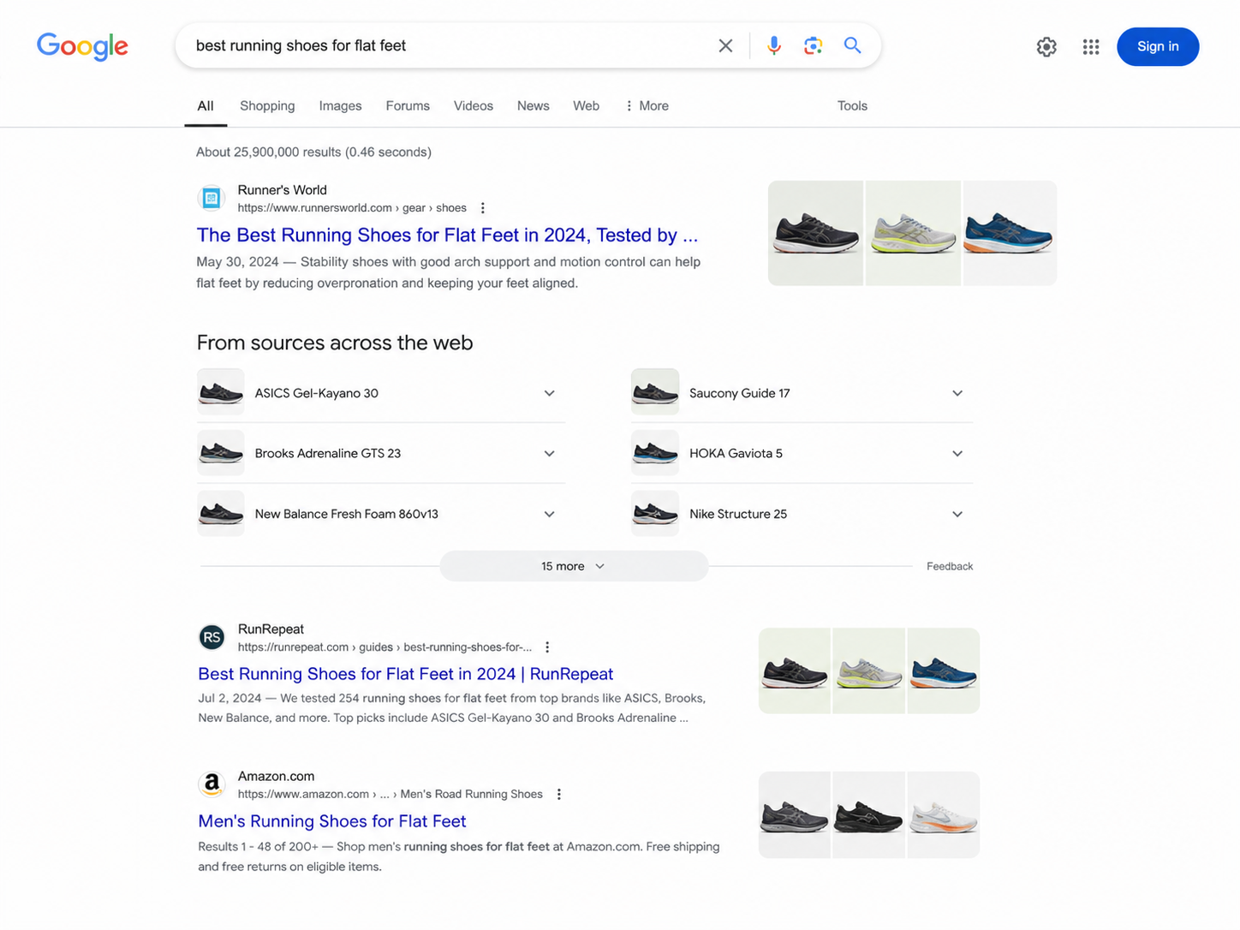Click black shoe image in Runner's World result

point(815,233)
